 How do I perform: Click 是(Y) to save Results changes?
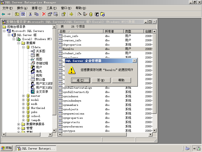click(81, 80)
